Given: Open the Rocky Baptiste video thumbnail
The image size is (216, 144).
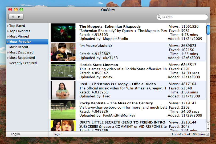Looking at the screenshot, I should click(63, 109).
